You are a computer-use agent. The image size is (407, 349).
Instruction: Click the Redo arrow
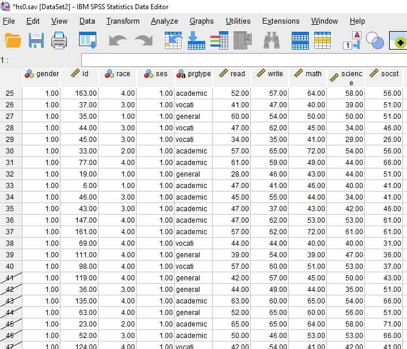144,41
